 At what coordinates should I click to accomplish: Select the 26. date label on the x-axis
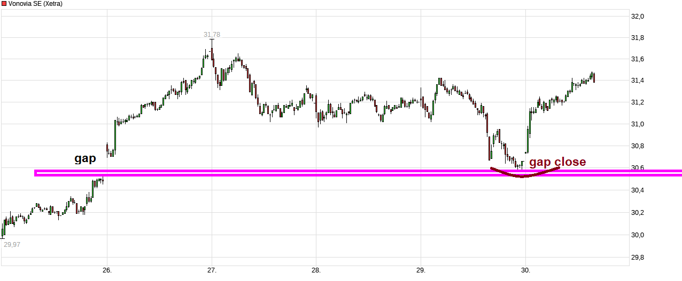pos(107,270)
